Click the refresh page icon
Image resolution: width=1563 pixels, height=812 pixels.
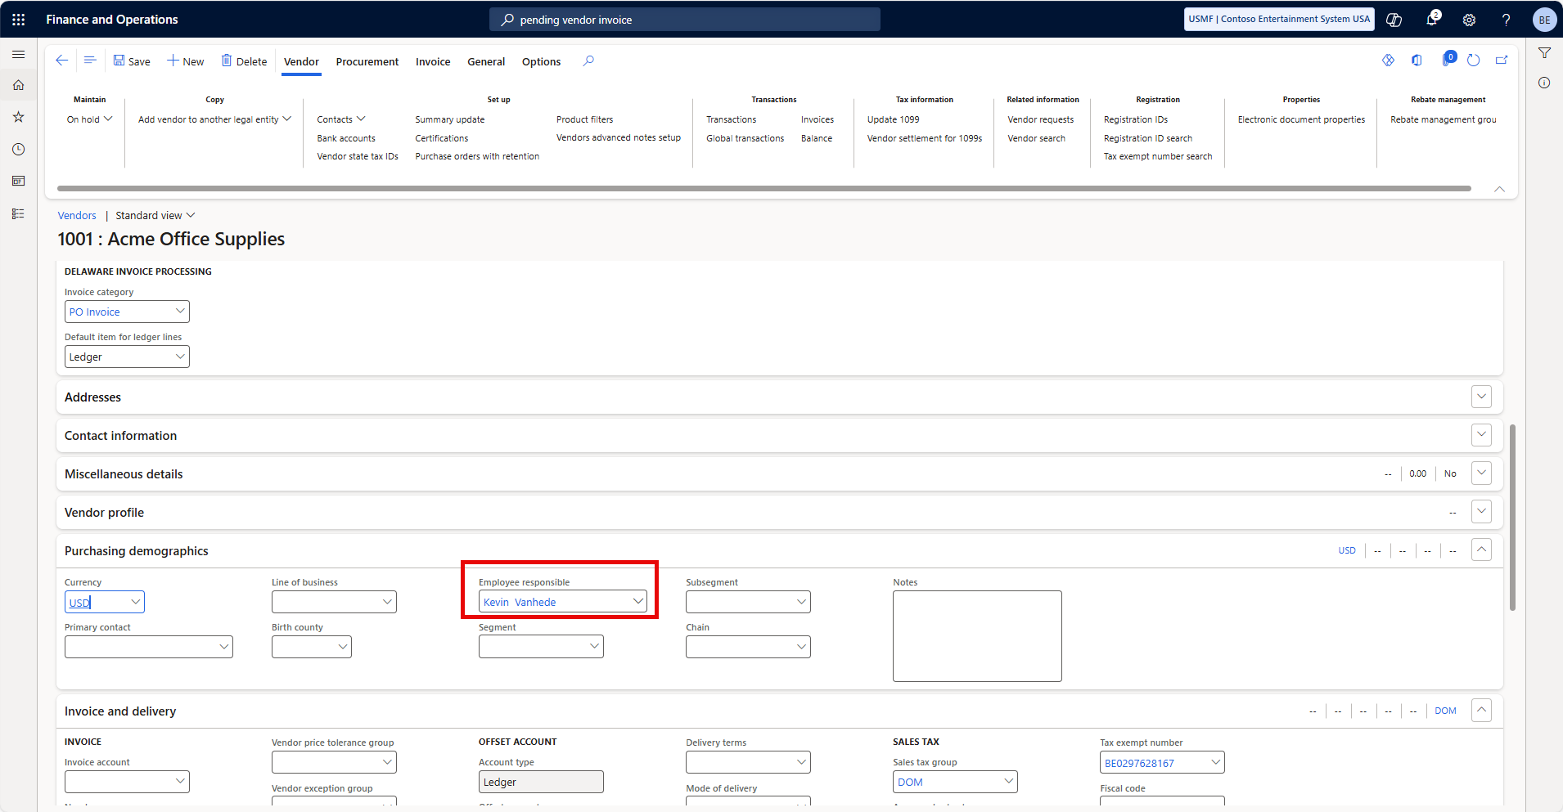(x=1473, y=61)
